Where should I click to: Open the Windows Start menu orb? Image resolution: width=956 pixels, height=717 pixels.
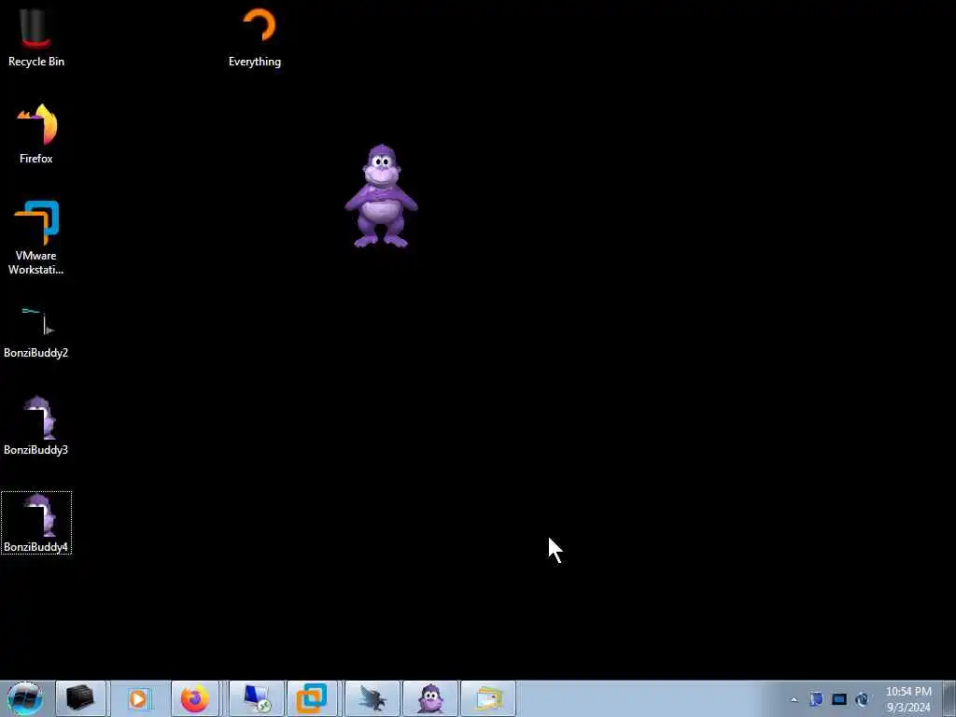pos(24,698)
